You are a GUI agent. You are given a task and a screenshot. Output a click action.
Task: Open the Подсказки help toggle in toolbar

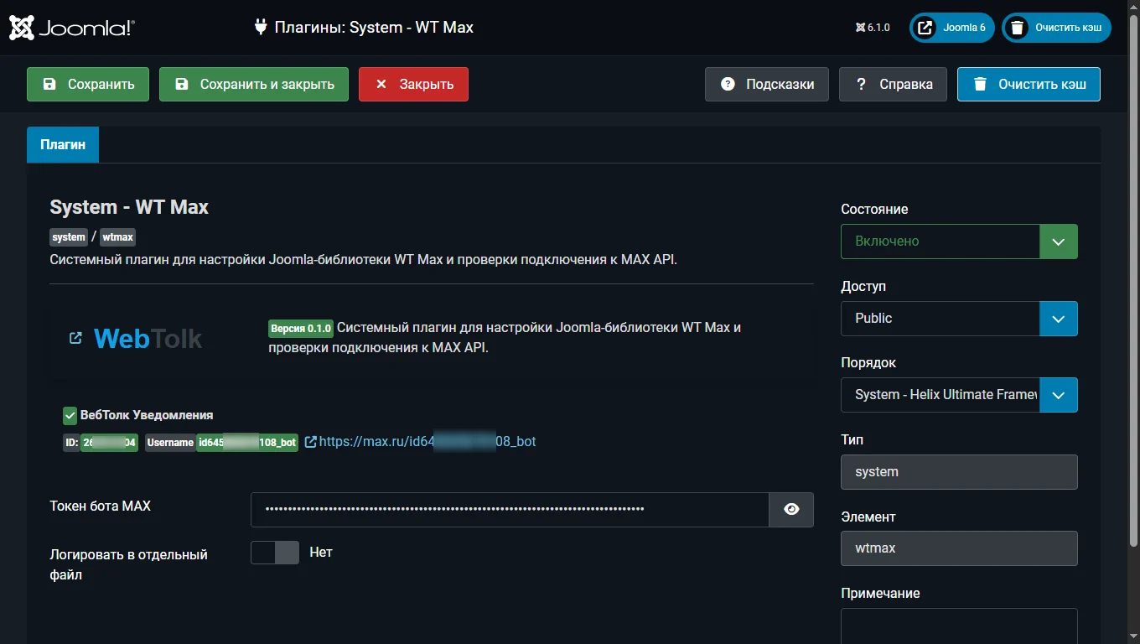[766, 85]
